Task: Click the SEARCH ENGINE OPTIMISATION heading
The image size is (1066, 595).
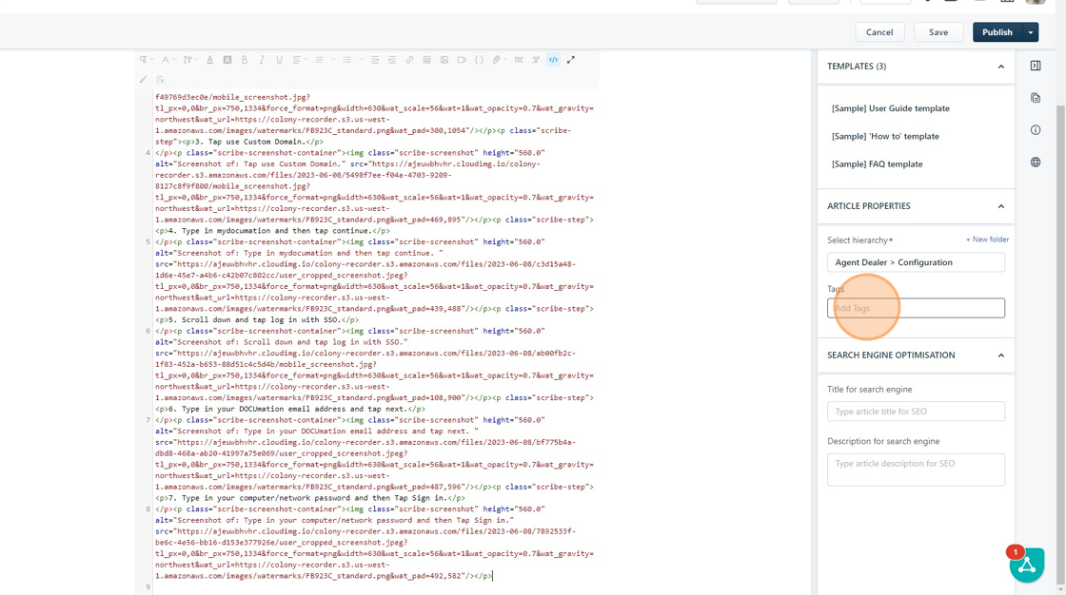Action: click(x=891, y=355)
